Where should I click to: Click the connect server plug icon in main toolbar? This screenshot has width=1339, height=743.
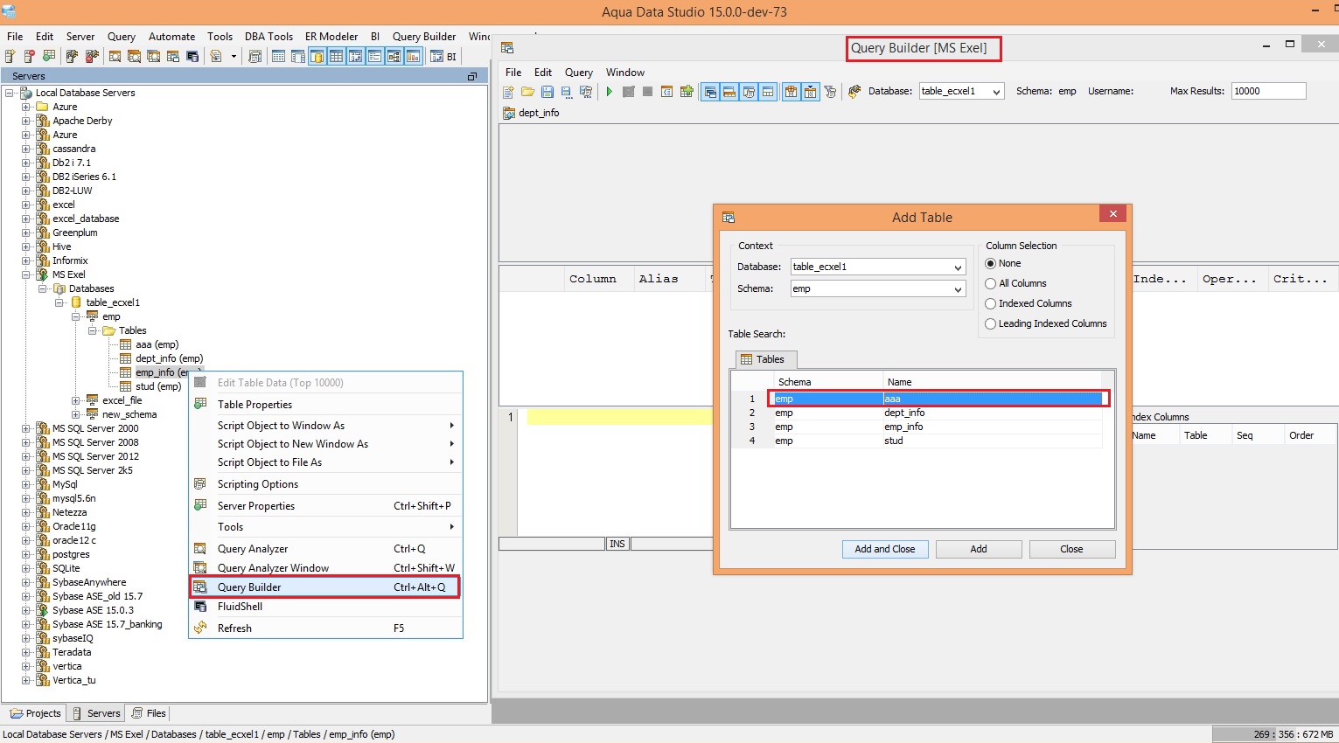click(72, 56)
